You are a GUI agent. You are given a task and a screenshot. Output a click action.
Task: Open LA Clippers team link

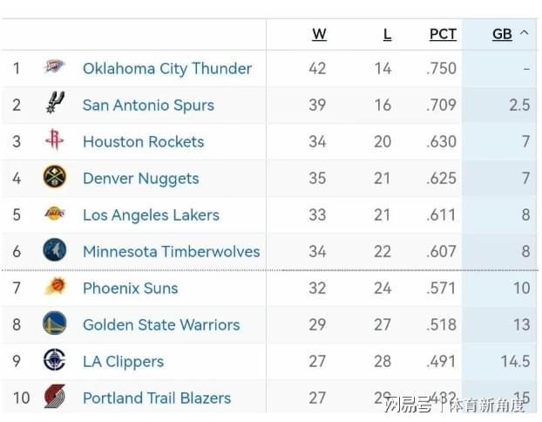(x=123, y=361)
